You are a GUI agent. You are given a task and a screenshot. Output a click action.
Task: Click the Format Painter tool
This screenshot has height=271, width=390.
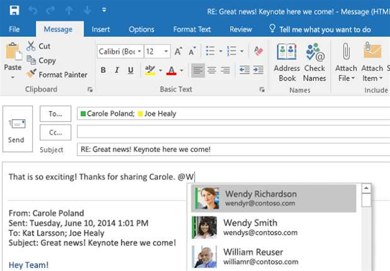tap(57, 74)
